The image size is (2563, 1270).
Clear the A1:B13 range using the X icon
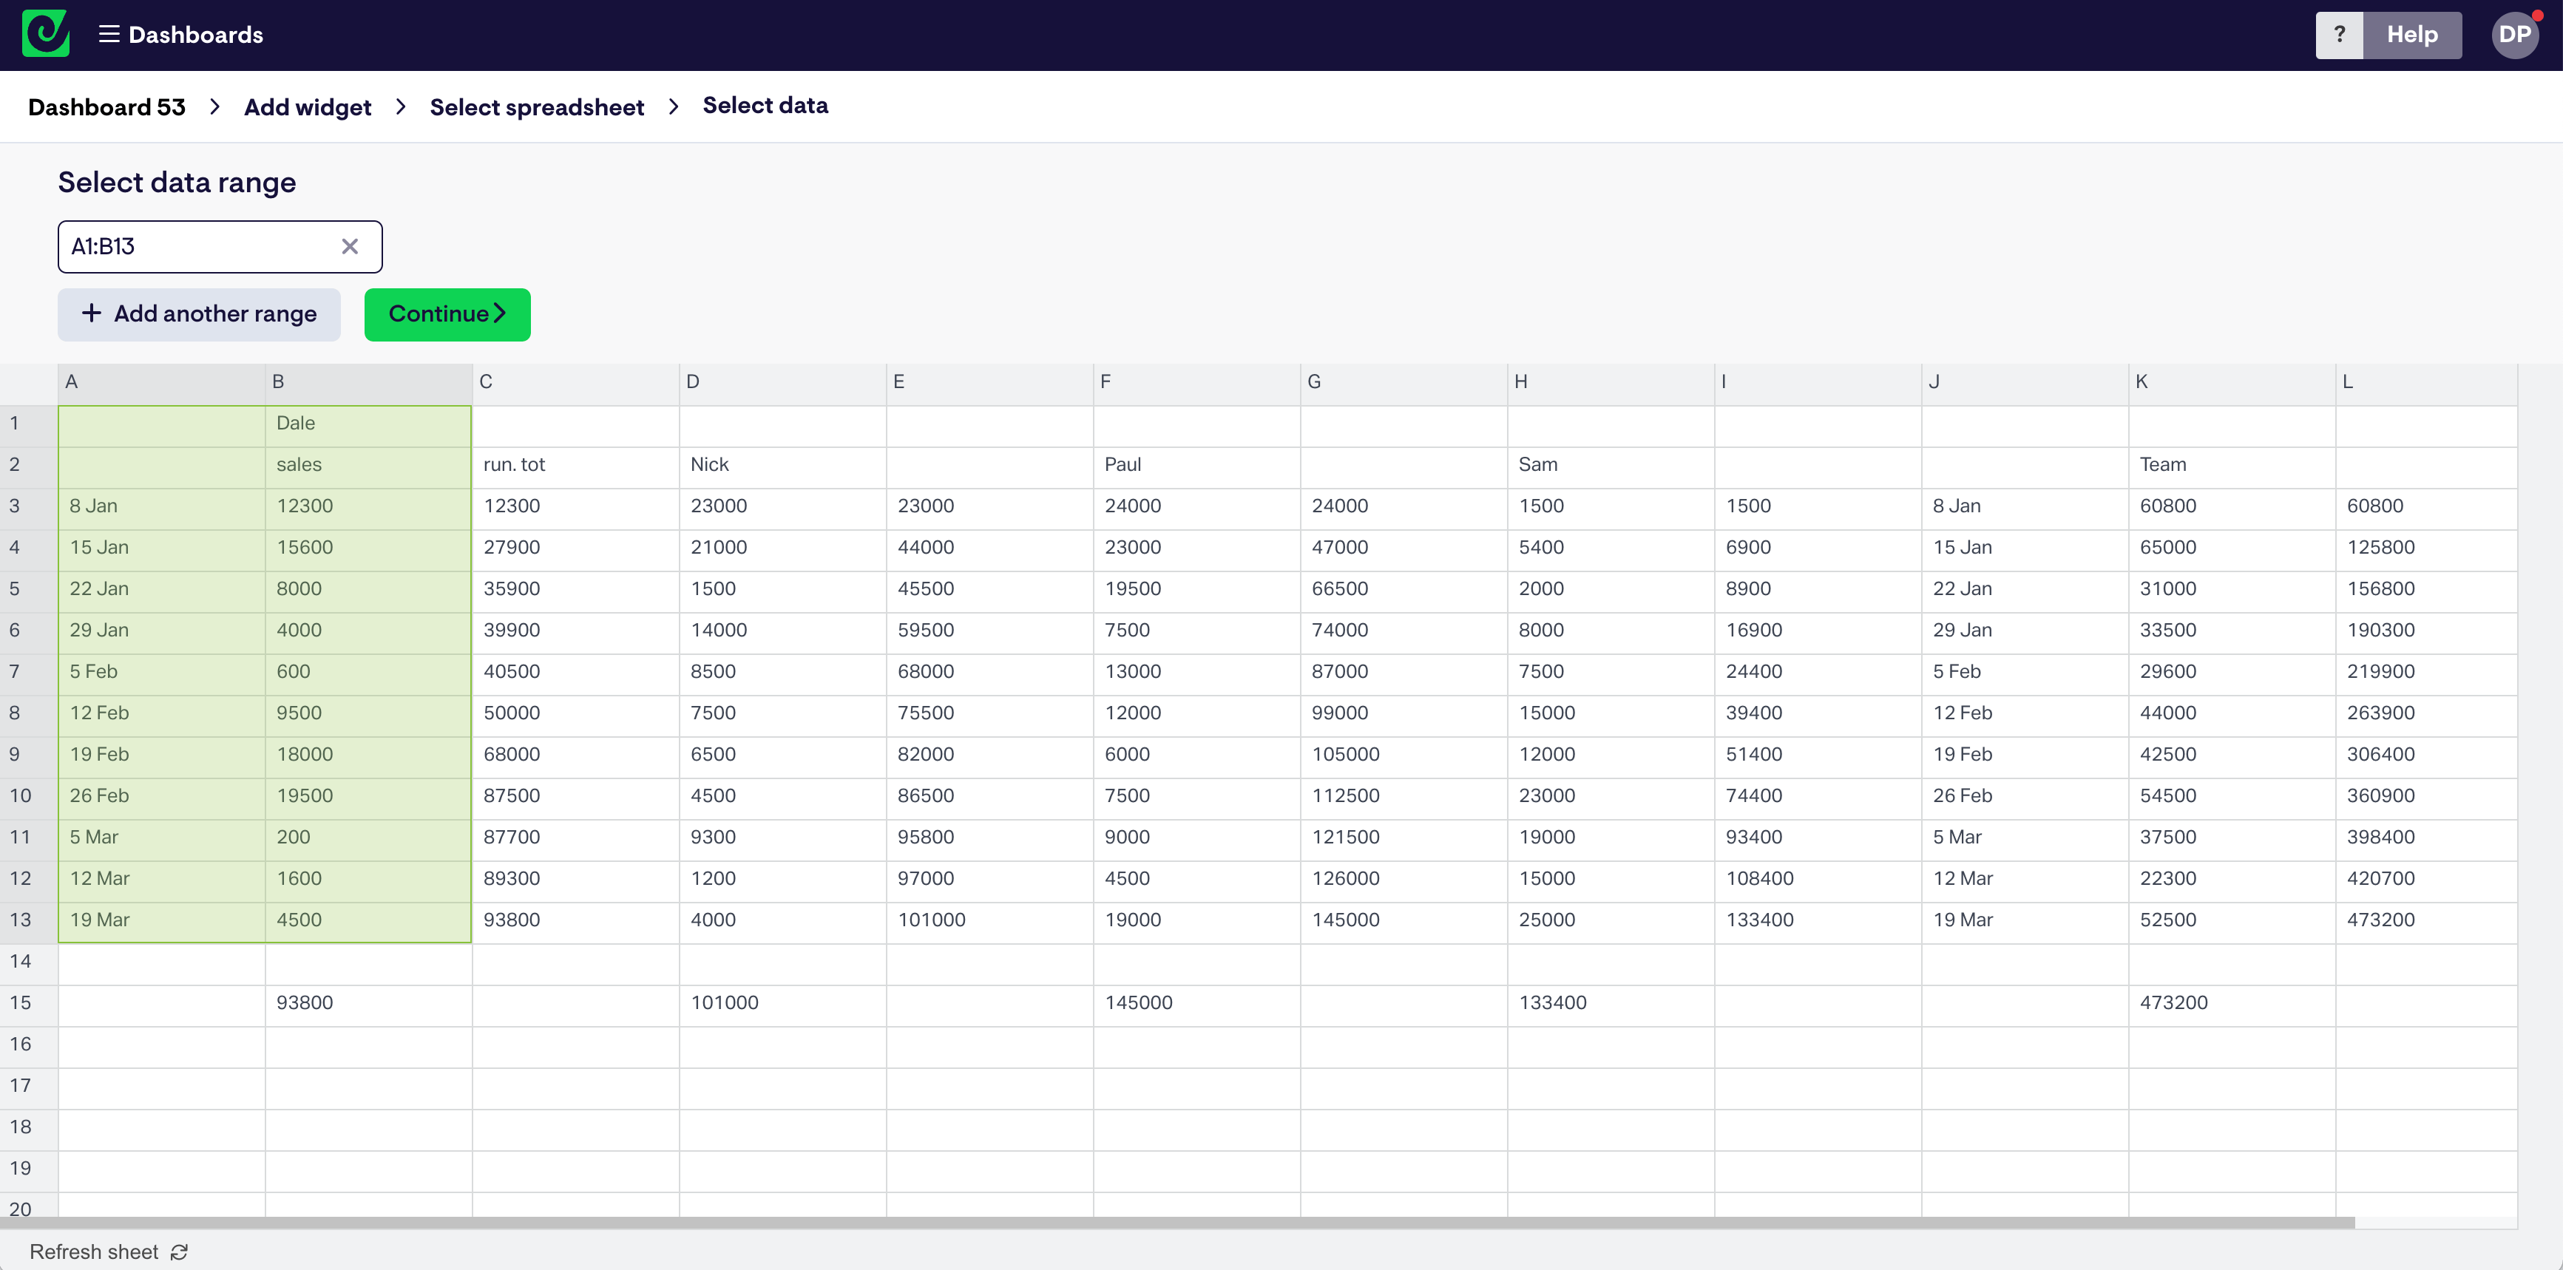click(349, 245)
